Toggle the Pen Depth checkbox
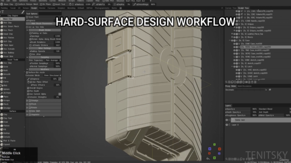 pyautogui.click(x=28, y=91)
